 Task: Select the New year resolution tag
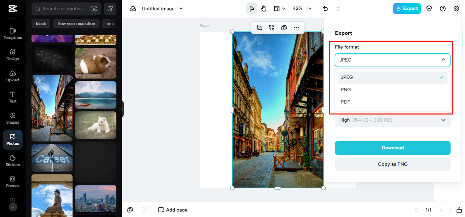(76, 24)
